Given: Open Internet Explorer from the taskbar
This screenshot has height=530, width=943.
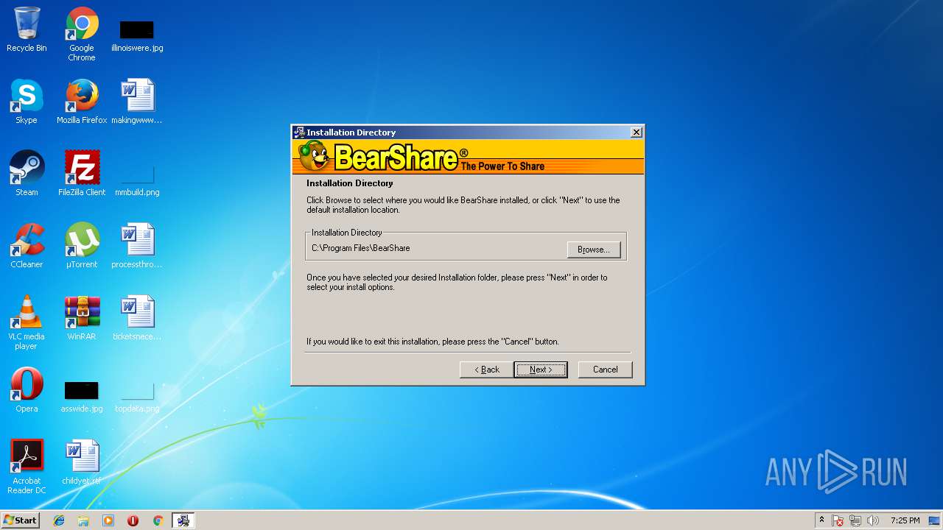Looking at the screenshot, I should (59, 520).
